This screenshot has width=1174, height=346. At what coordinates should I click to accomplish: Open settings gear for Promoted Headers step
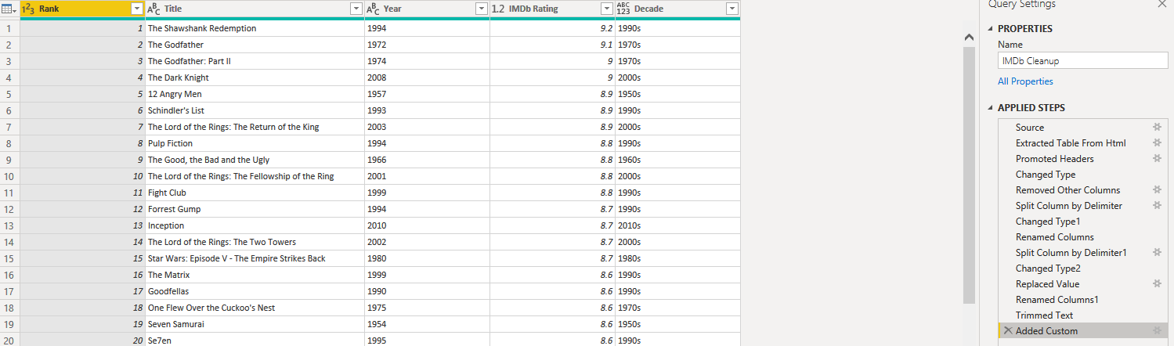pyautogui.click(x=1157, y=158)
